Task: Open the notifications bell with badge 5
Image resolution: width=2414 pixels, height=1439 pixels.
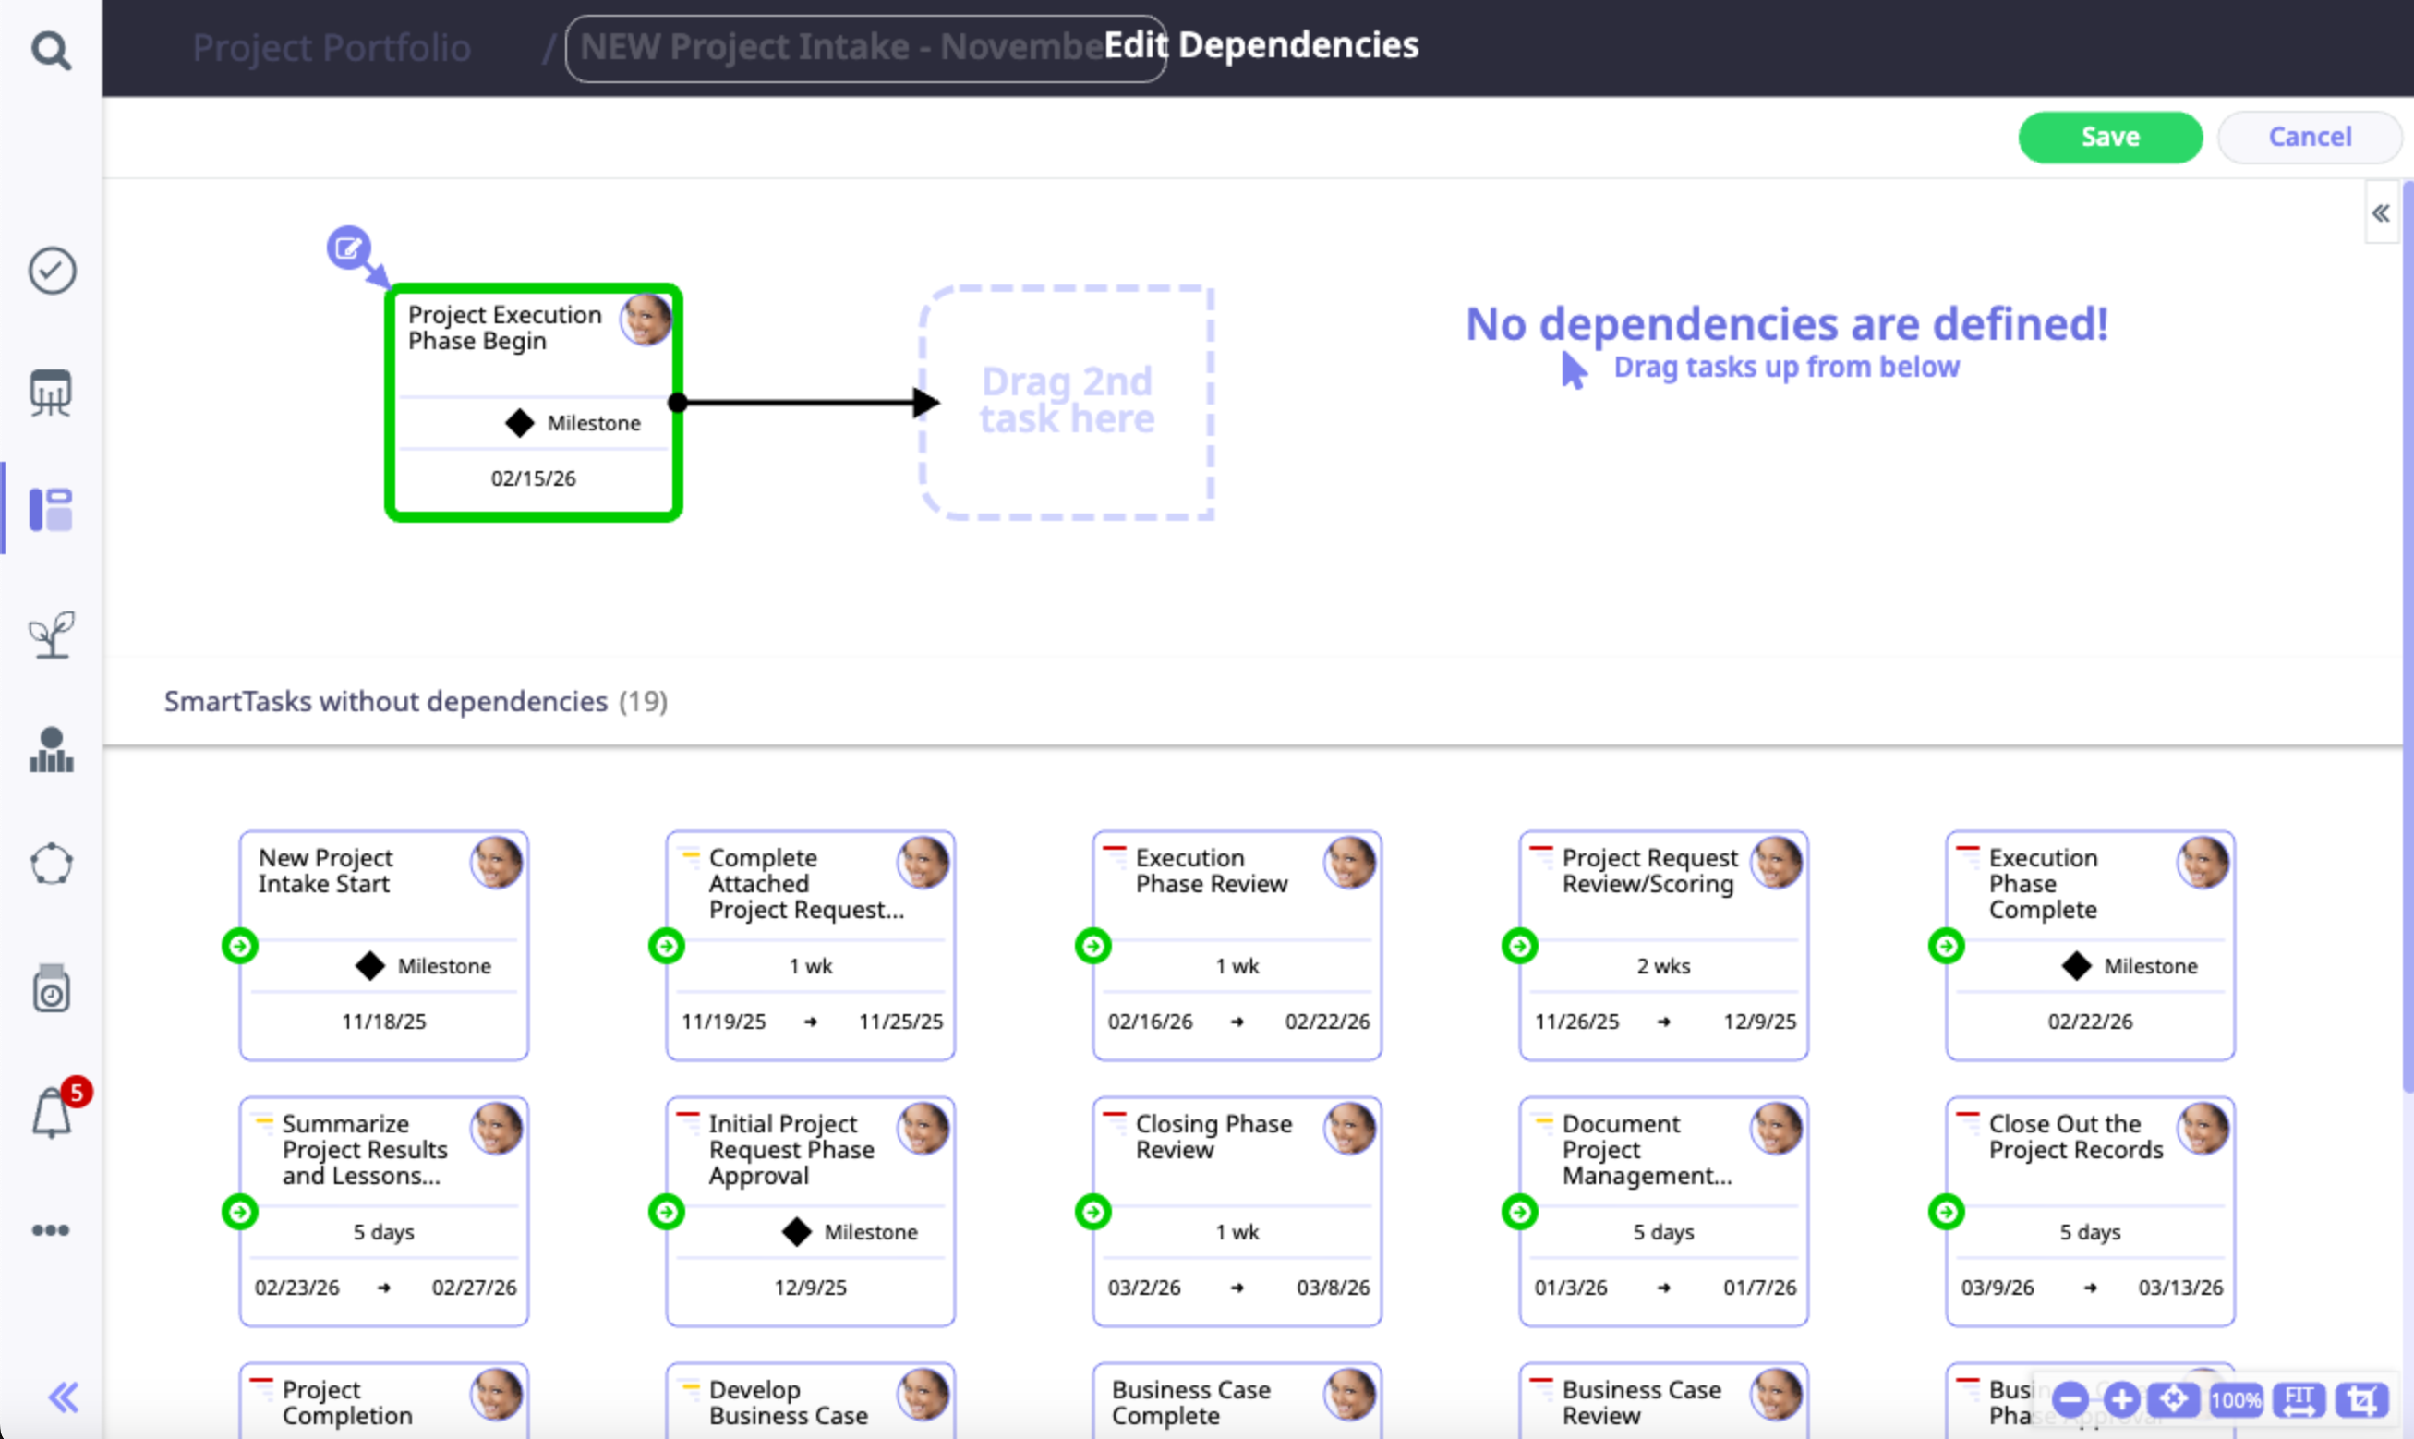Action: (x=53, y=1113)
